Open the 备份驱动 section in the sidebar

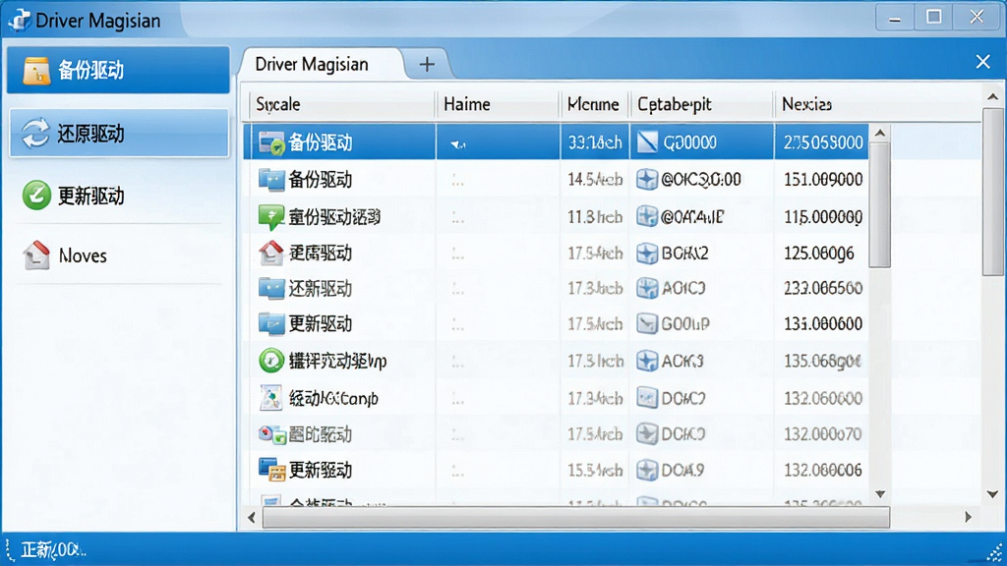tap(118, 70)
